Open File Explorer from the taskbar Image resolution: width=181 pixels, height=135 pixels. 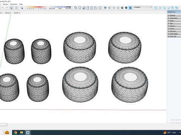pos(21,132)
